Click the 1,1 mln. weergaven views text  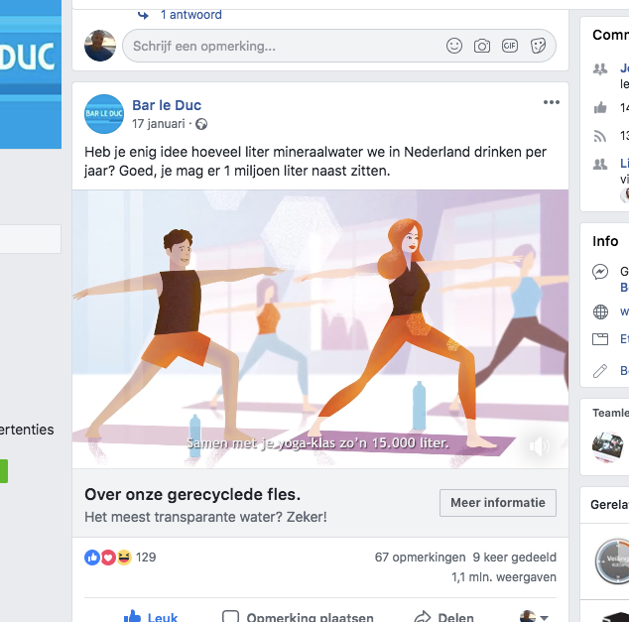pyautogui.click(x=504, y=577)
